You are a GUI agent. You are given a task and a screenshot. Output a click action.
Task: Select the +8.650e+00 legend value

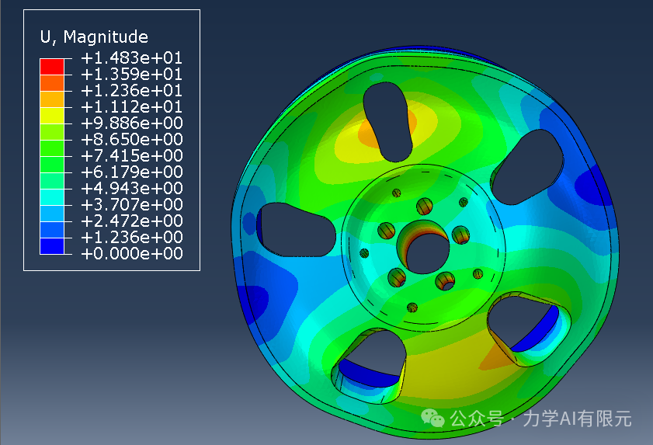(x=131, y=139)
